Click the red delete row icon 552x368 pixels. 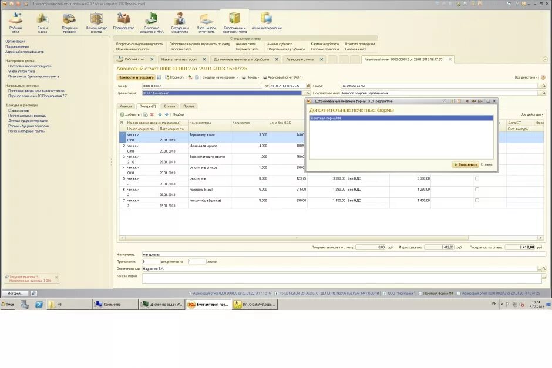point(152,114)
